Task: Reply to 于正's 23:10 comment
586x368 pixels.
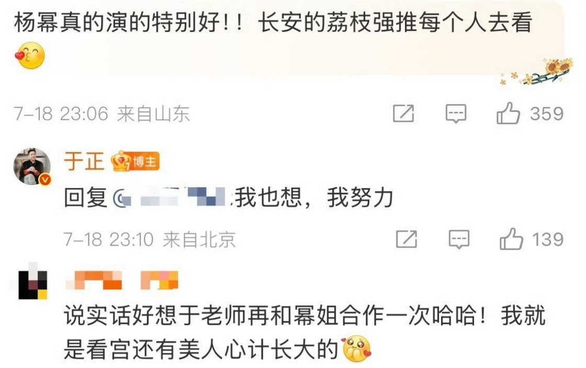Action: (458, 239)
